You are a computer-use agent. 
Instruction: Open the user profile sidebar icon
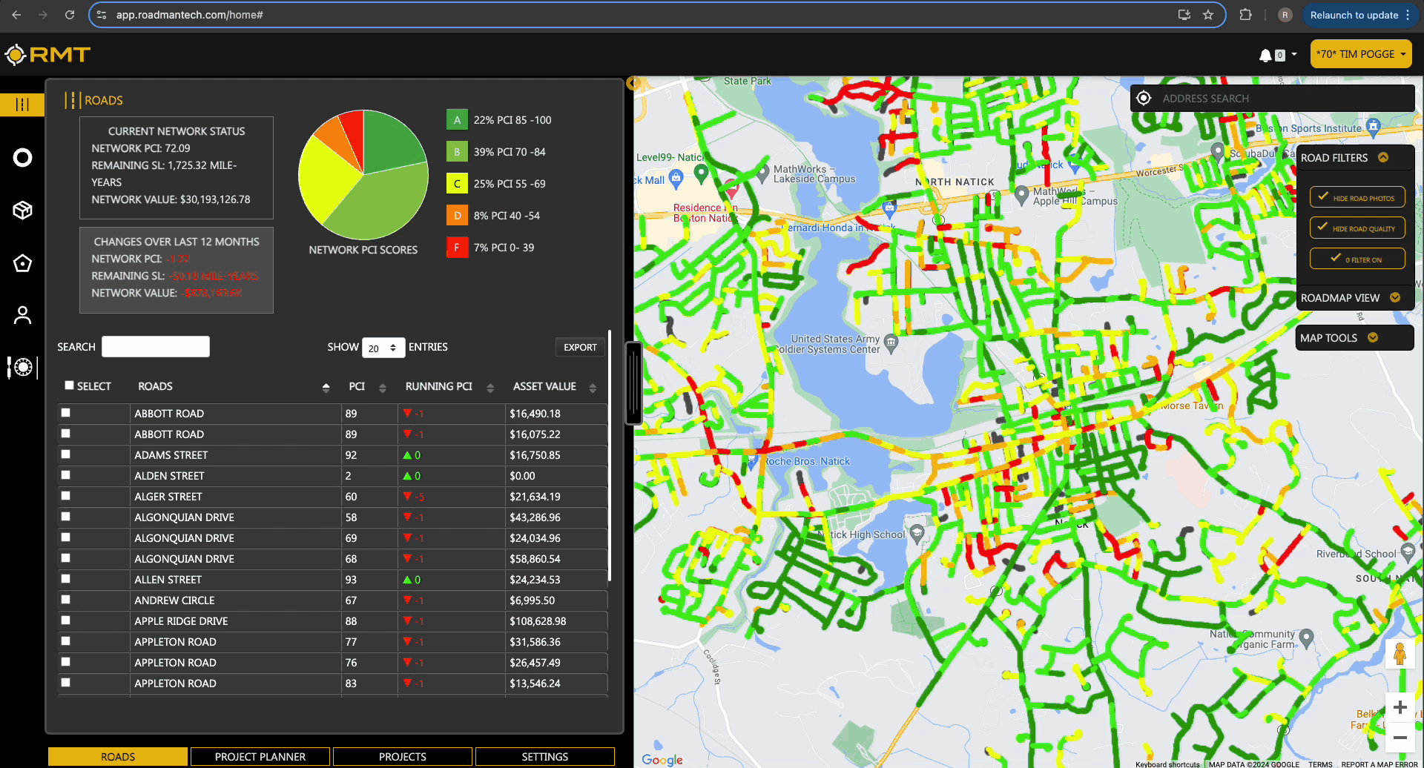click(x=23, y=315)
